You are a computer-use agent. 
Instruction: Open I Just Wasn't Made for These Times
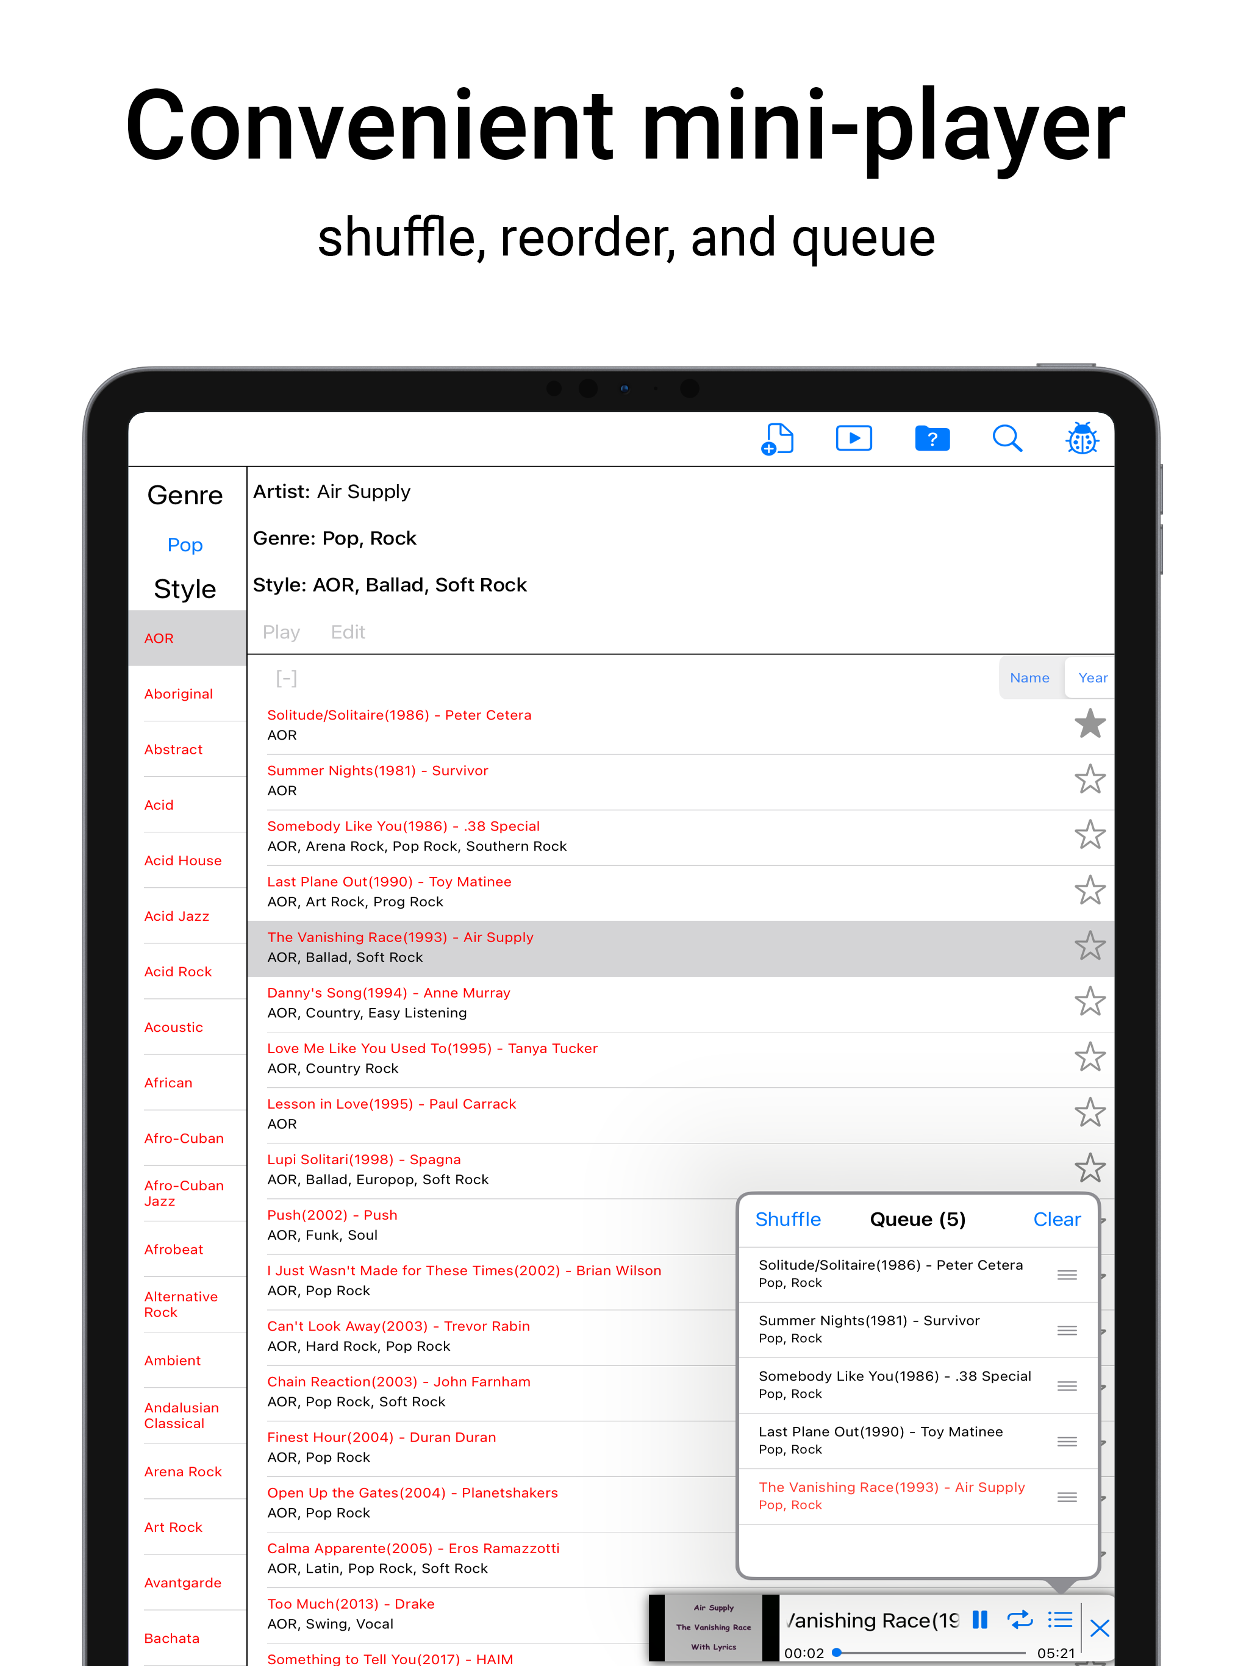(x=493, y=1281)
